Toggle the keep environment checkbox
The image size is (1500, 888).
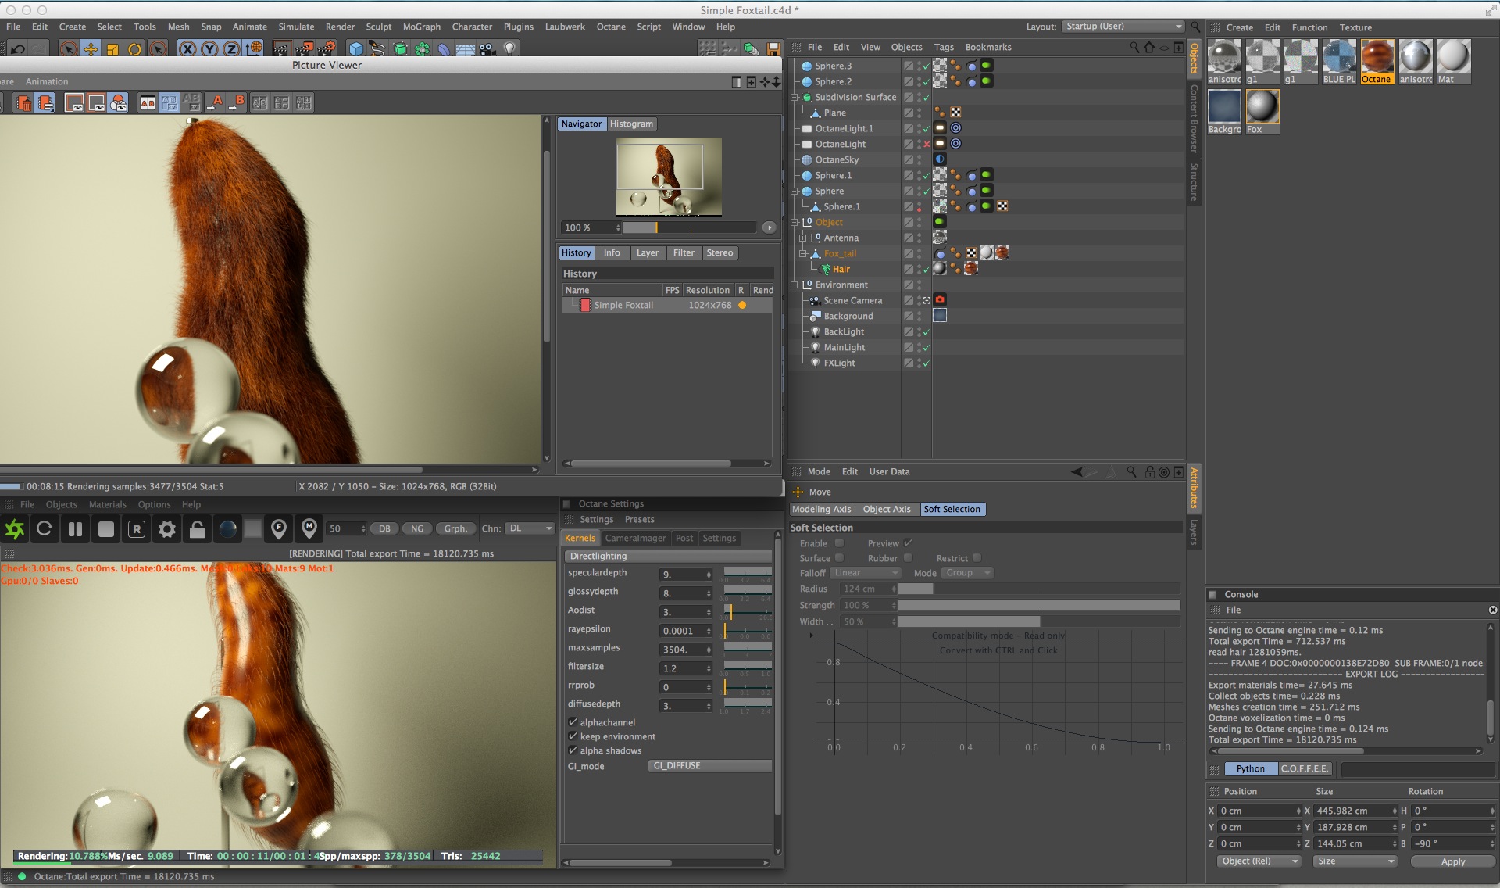pyautogui.click(x=573, y=736)
